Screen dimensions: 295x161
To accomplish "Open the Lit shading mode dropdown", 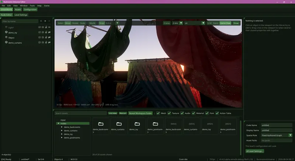I will tap(203, 23).
